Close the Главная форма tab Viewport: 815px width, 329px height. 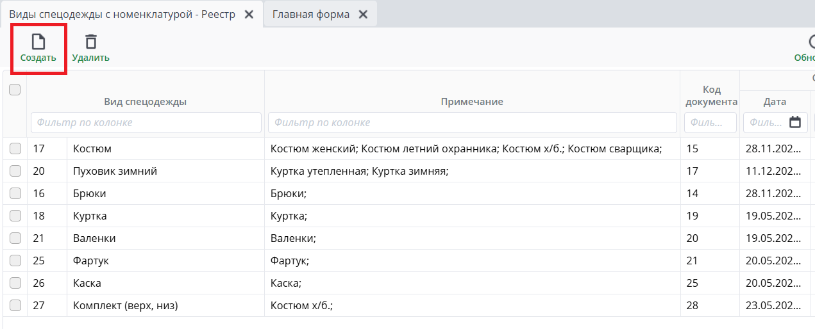coord(363,14)
